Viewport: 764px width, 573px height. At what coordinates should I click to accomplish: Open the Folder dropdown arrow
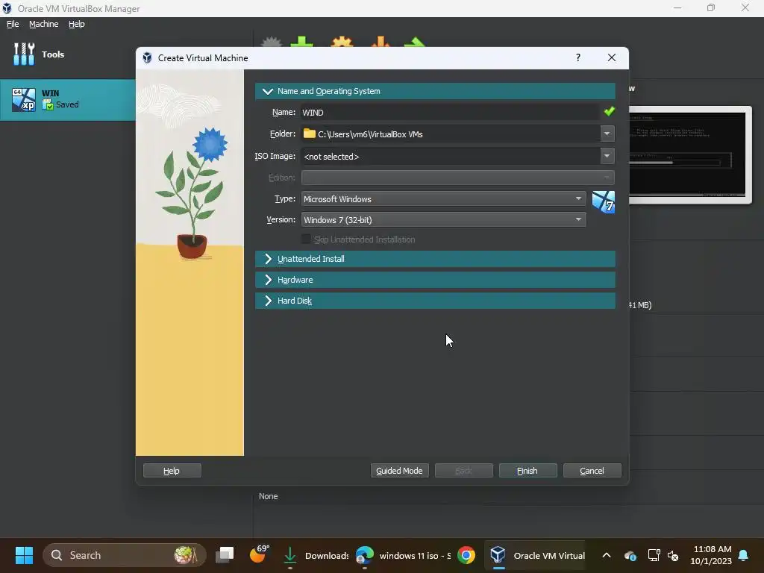[x=607, y=134]
